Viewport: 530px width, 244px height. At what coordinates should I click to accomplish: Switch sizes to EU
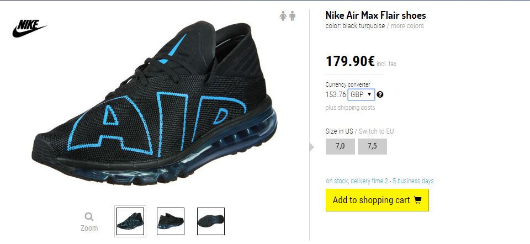click(376, 131)
